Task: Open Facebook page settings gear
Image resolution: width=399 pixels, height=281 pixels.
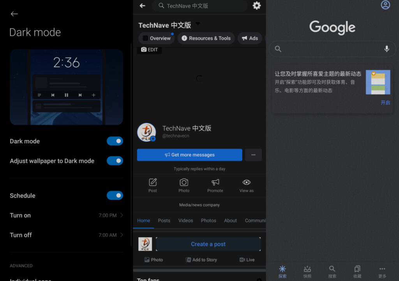Action: coord(256,5)
